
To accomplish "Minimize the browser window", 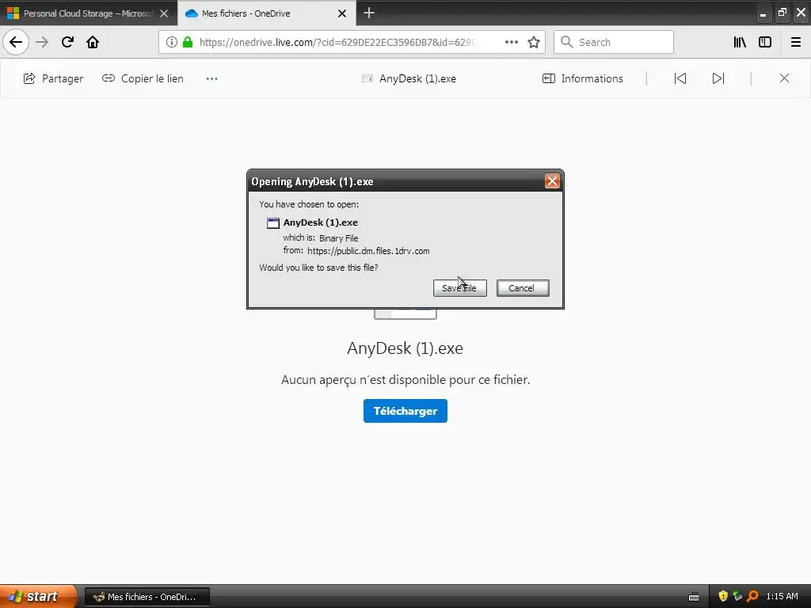I will click(x=763, y=13).
